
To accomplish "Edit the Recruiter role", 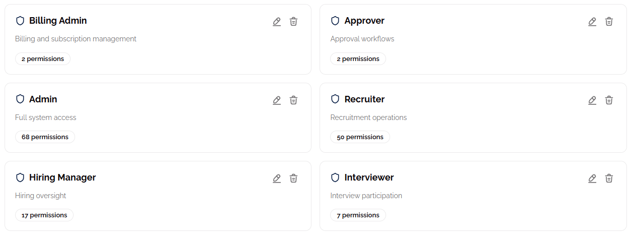I will pos(592,100).
